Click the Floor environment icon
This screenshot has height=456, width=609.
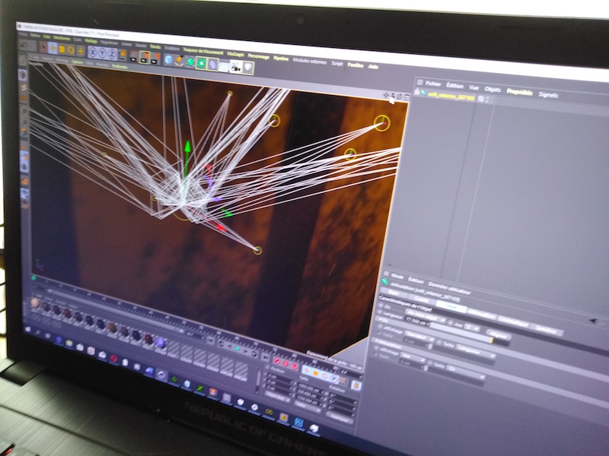click(x=224, y=65)
